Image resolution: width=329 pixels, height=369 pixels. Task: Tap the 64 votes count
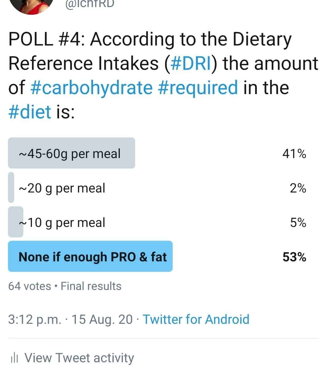tap(29, 286)
